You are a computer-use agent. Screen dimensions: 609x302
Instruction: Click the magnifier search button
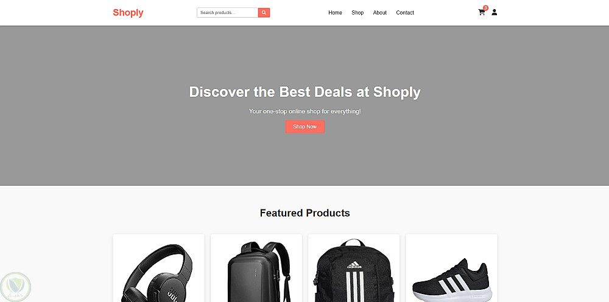[264, 13]
